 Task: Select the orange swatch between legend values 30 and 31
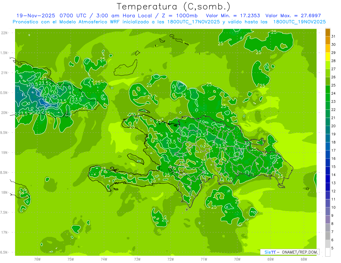[328, 40]
